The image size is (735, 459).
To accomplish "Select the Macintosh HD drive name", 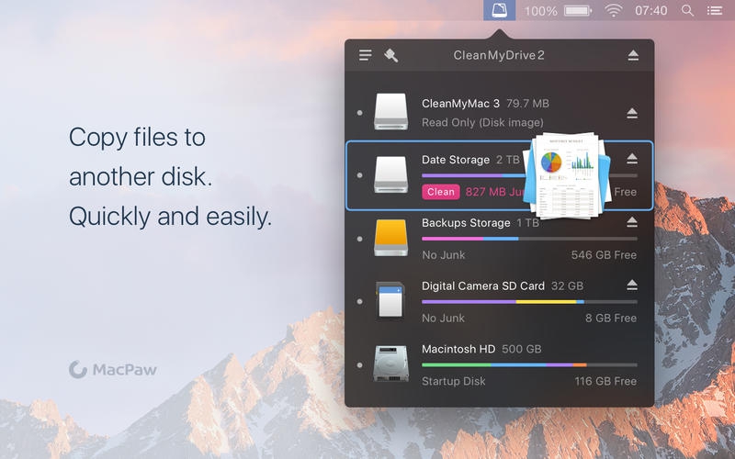I will (x=458, y=349).
